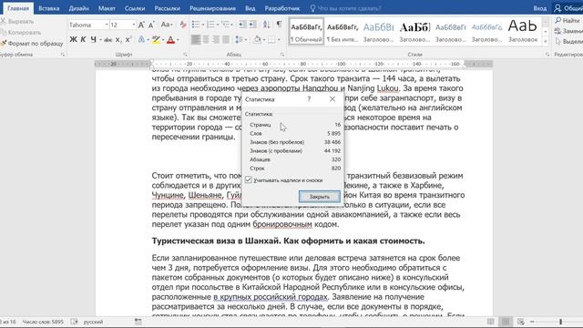
Task: Decrease font size with smaller A
Action: click(151, 25)
